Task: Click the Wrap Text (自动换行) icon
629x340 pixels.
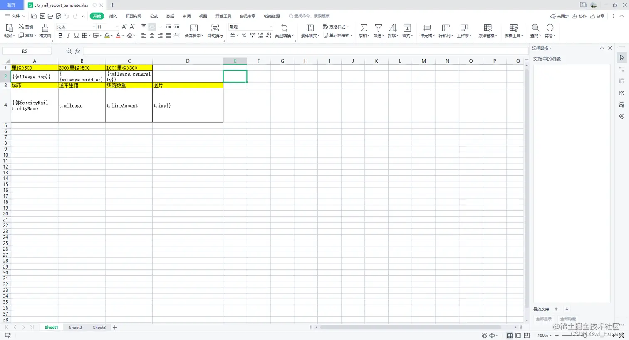Action: (x=215, y=28)
